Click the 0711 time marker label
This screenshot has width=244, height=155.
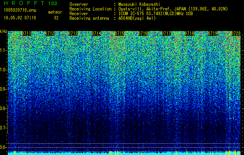click(x=26, y=33)
